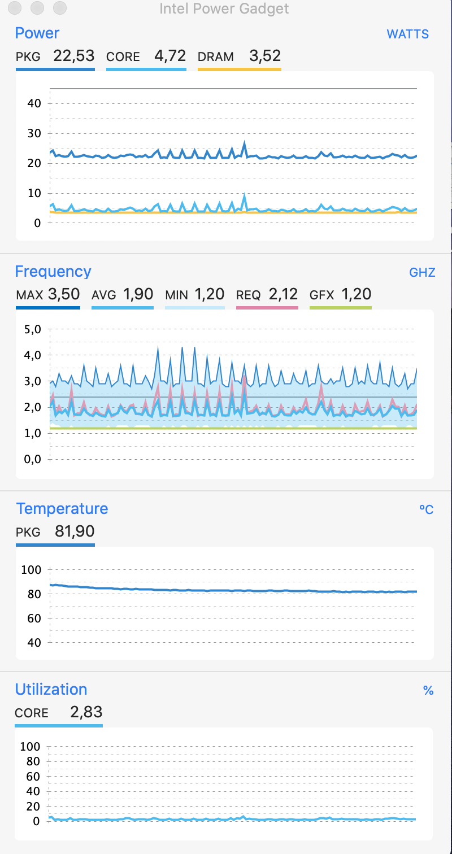Close the Intel Power Gadget window
452x854 pixels.
point(15,8)
